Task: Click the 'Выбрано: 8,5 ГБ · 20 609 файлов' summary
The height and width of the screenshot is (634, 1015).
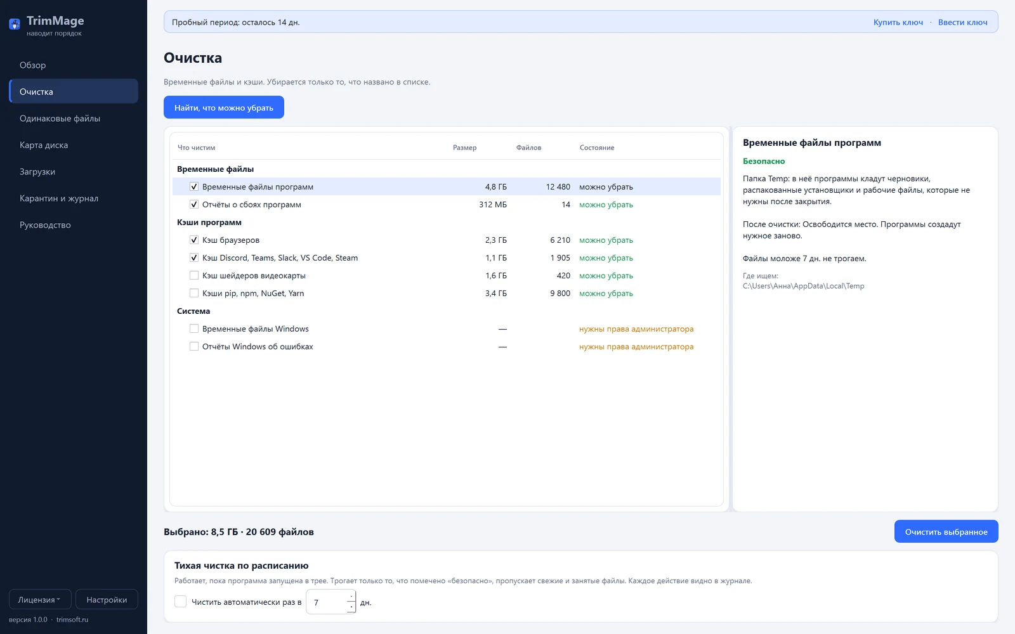Action: [x=239, y=532]
